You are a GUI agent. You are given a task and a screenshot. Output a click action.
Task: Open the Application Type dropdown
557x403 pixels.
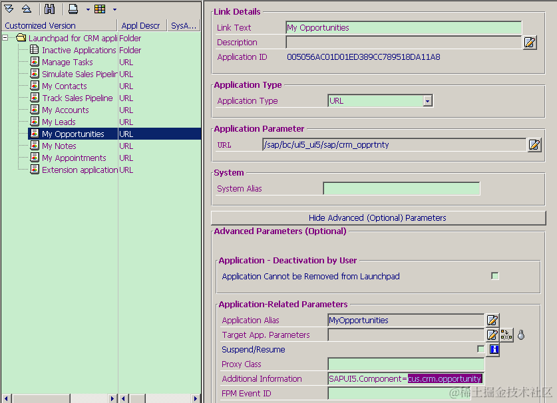pyautogui.click(x=428, y=101)
